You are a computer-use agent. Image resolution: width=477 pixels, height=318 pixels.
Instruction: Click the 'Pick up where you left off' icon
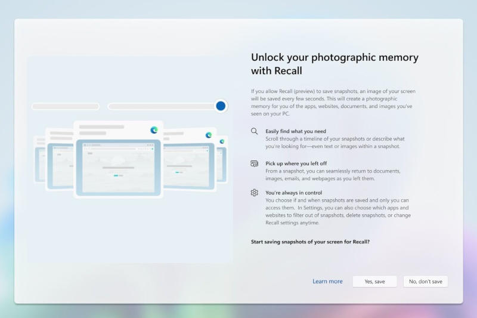[255, 163]
